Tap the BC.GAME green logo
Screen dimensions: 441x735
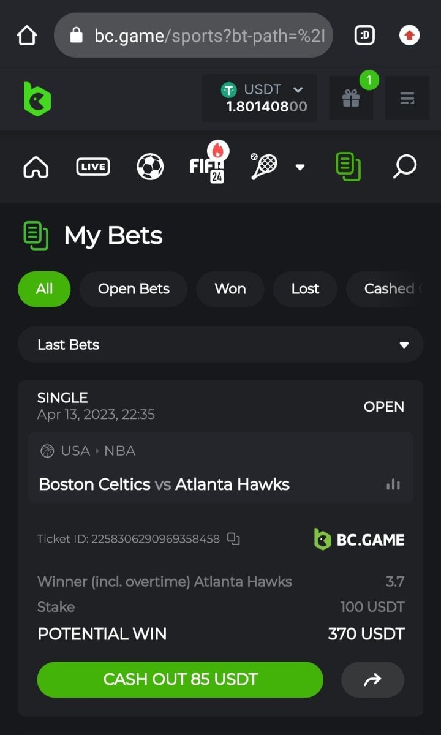(x=37, y=98)
